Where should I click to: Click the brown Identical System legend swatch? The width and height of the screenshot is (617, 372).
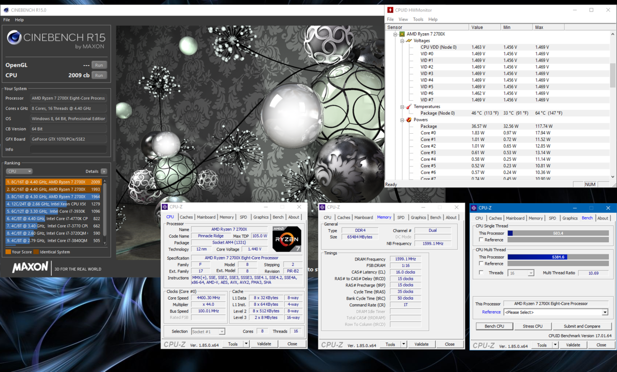36,252
